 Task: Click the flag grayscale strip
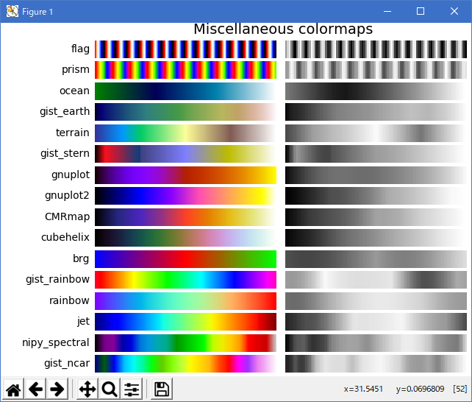pyautogui.click(x=376, y=49)
